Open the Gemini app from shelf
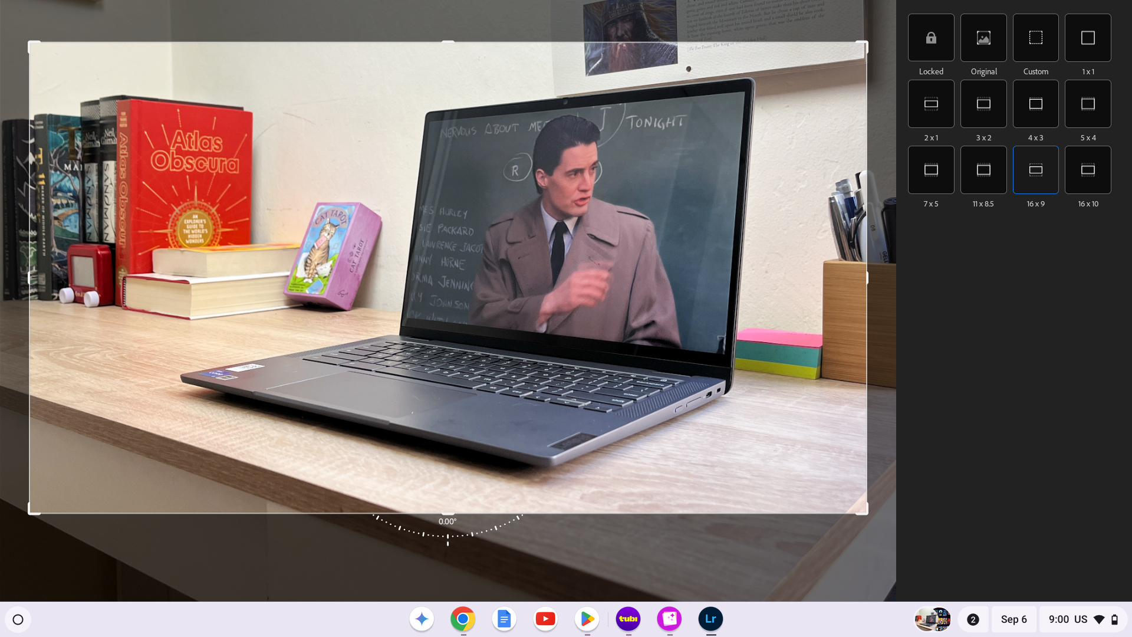Image resolution: width=1132 pixels, height=637 pixels. (422, 619)
